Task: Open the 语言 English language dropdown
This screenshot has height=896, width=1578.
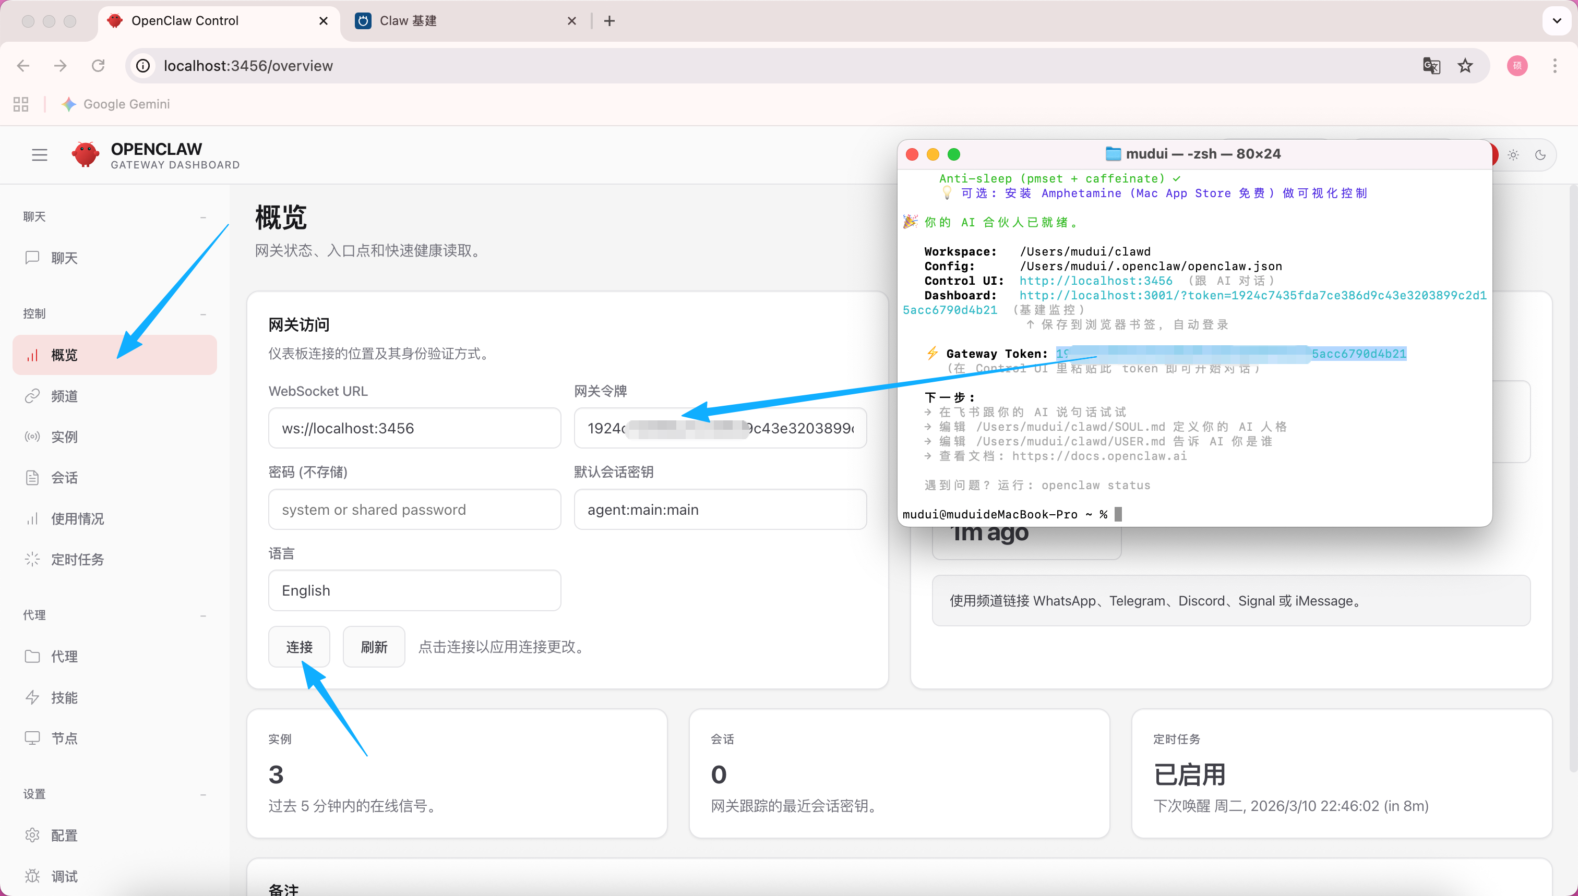Action: tap(414, 590)
